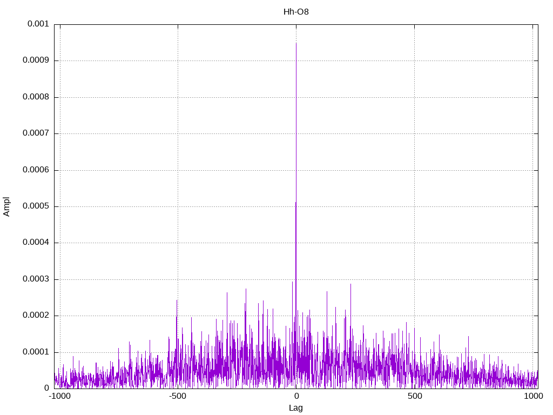Click the -1000 x-axis tick label
This screenshot has height=415, width=553.
click(59, 396)
